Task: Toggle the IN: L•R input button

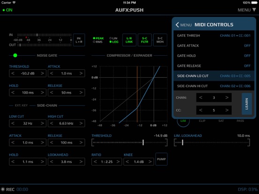Action: point(79,40)
